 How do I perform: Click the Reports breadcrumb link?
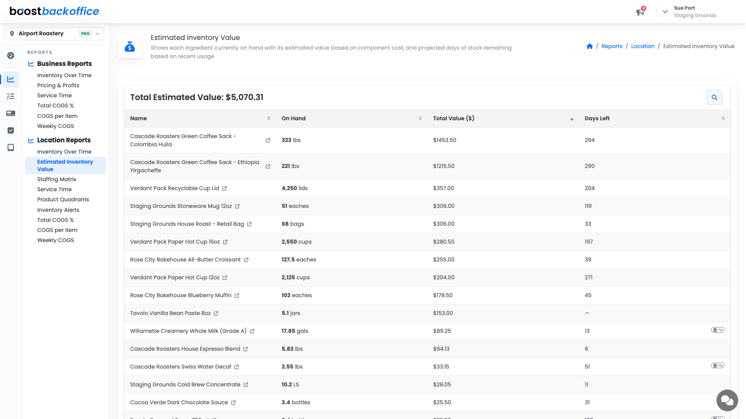tap(612, 46)
